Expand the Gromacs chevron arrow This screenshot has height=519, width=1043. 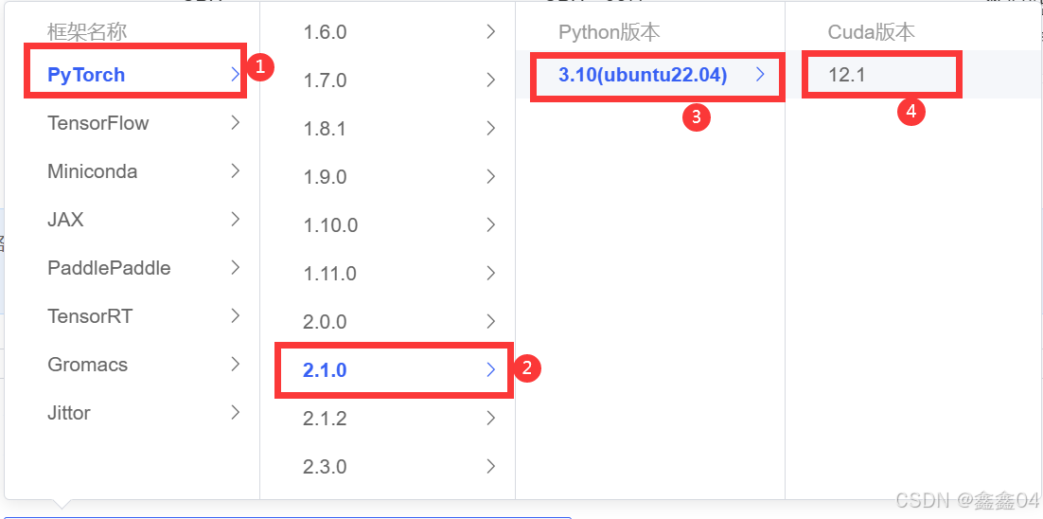(235, 365)
